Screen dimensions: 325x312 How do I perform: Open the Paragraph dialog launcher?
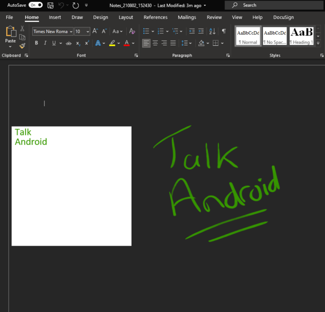point(228,56)
